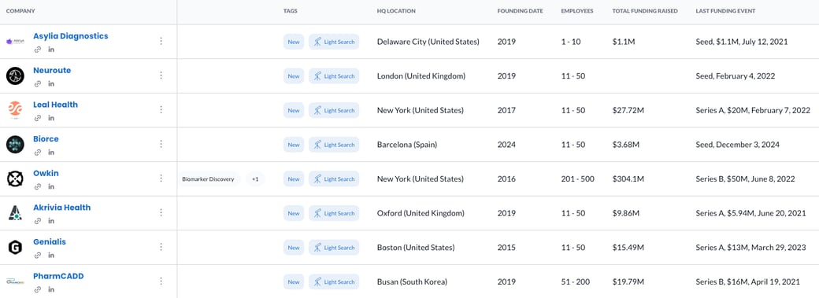Open the Owkin company page
This screenshot has width=819, height=298.
[46, 173]
